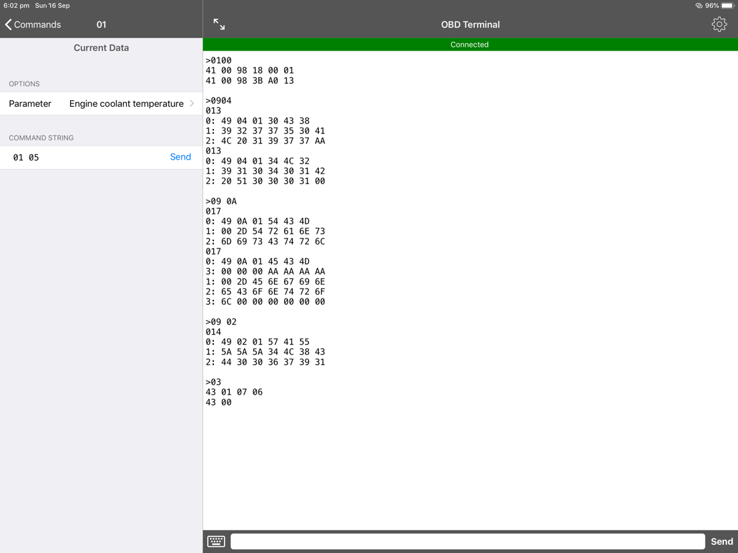
Task: Open Parameter Engine coolant temperature selector
Action: tap(101, 104)
